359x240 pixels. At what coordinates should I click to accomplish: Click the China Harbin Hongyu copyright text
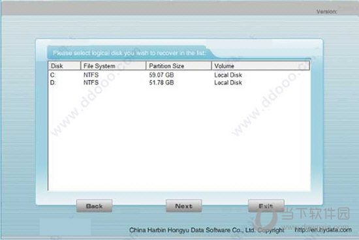click(x=207, y=230)
